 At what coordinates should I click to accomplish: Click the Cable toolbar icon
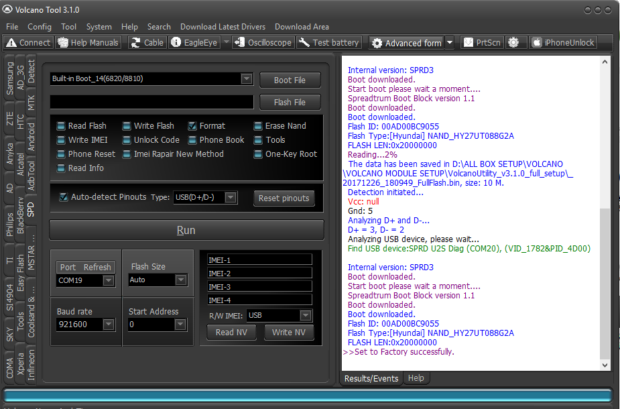(135, 43)
